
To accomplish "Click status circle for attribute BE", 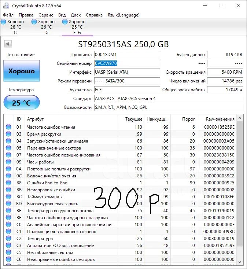I will [8, 210].
